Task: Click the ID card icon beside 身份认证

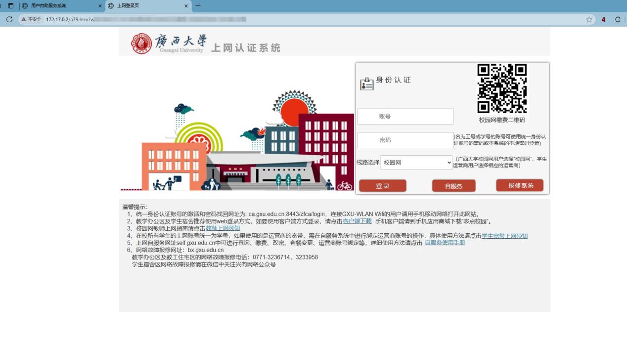Action: click(366, 84)
